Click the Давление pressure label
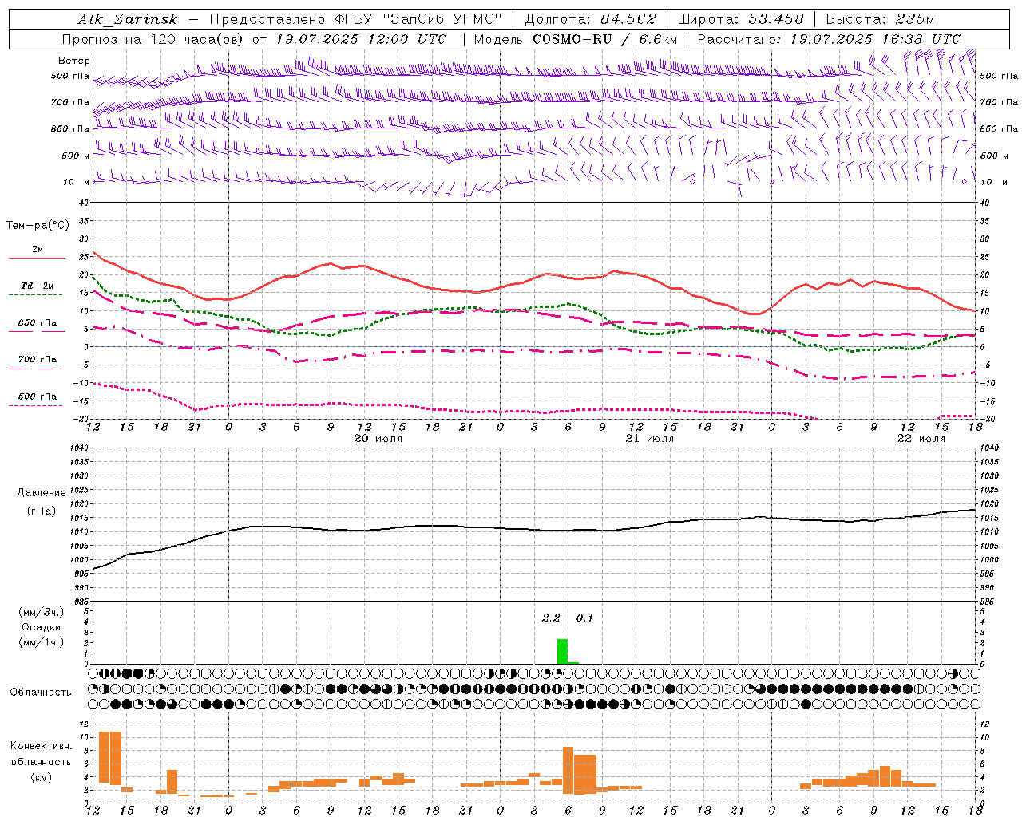The width and height of the screenshot is (1022, 817). (x=42, y=493)
